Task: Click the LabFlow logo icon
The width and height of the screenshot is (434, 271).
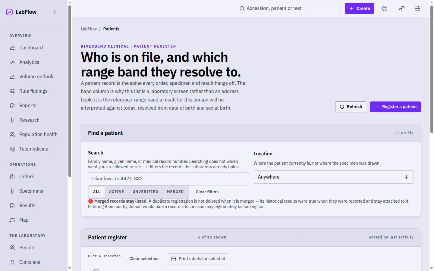Action: point(9,12)
